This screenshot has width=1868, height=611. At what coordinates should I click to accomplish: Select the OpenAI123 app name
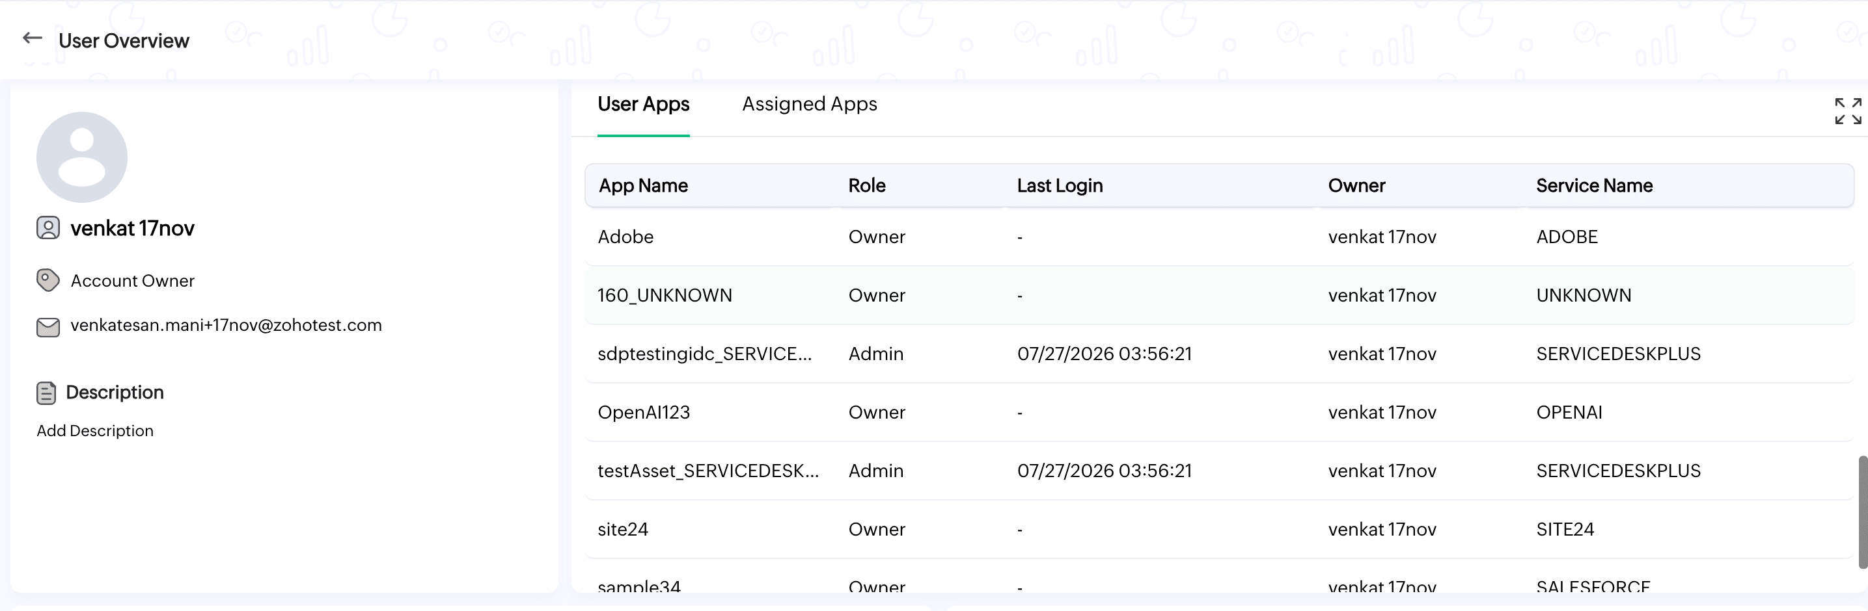643,413
